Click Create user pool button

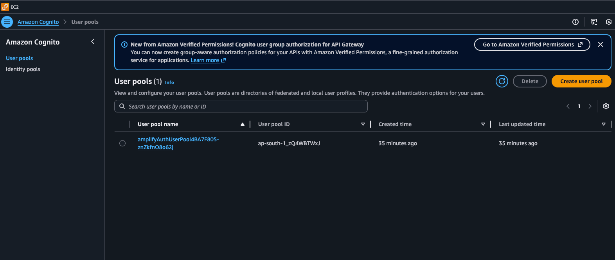(x=581, y=81)
